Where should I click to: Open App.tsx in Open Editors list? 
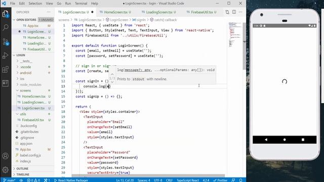pos(33,26)
